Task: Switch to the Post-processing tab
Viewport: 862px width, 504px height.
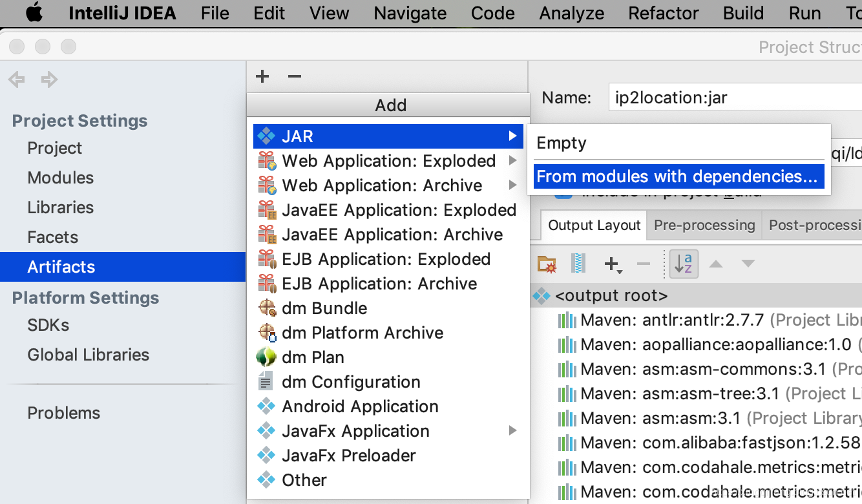Action: 813,225
